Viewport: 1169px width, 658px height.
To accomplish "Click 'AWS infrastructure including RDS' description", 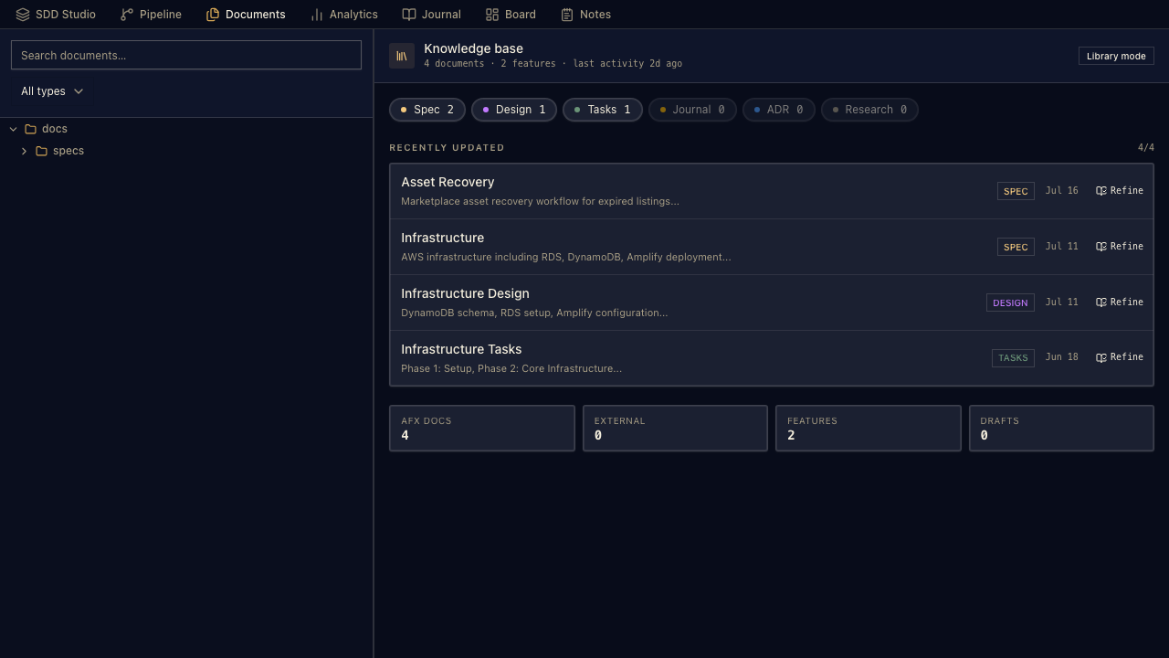I will click(566, 257).
